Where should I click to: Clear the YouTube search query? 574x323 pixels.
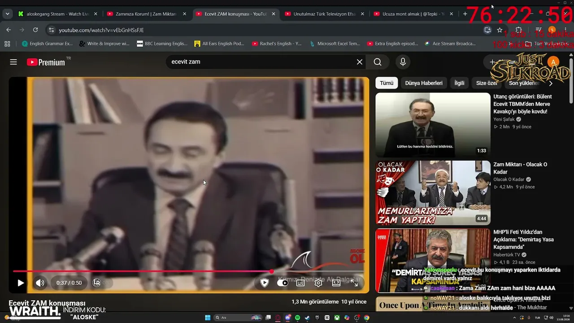pyautogui.click(x=360, y=62)
